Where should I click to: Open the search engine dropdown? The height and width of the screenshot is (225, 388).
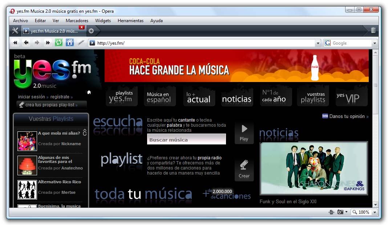point(375,43)
